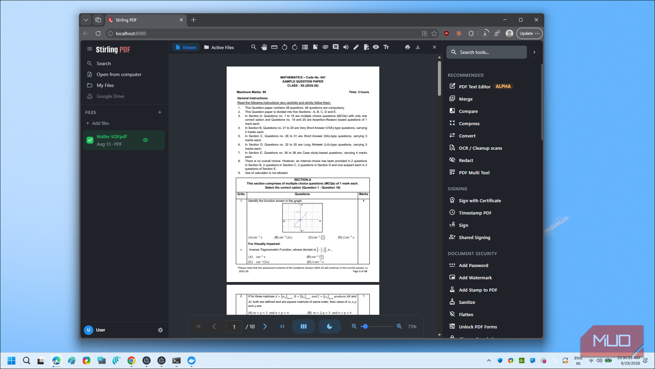Click the zoom out magnifier

354,326
